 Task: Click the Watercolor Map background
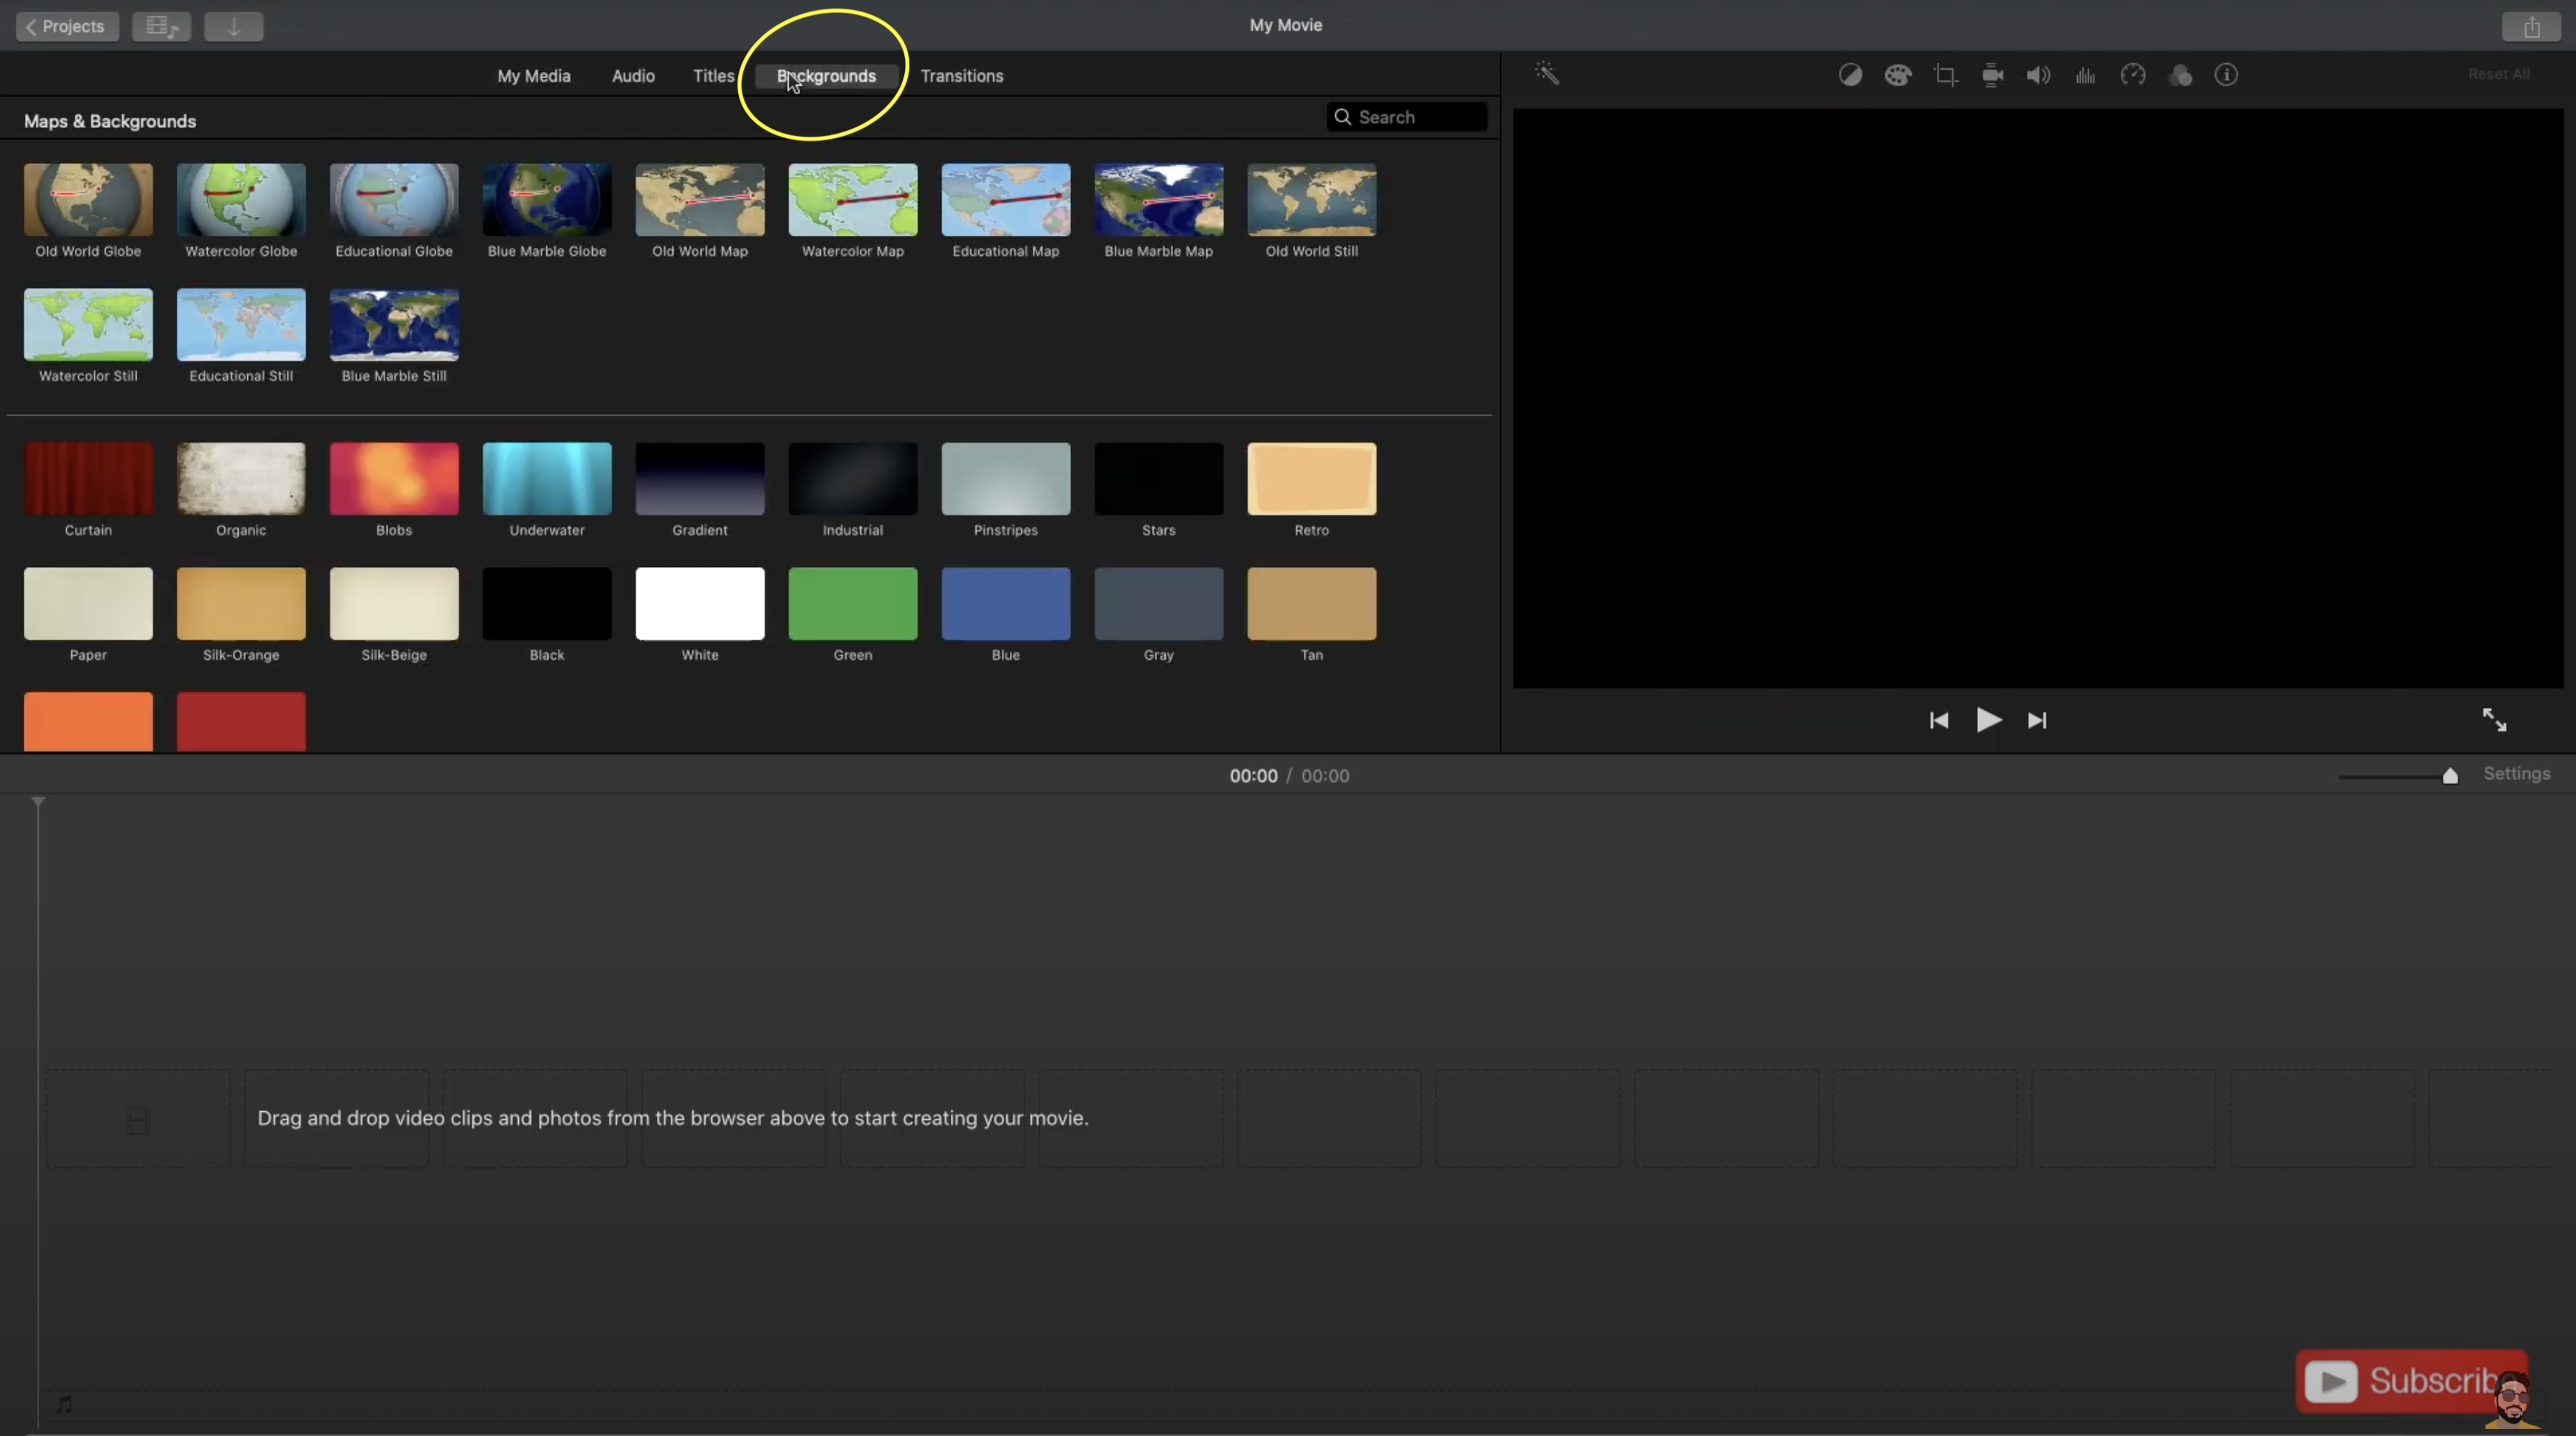pos(852,198)
